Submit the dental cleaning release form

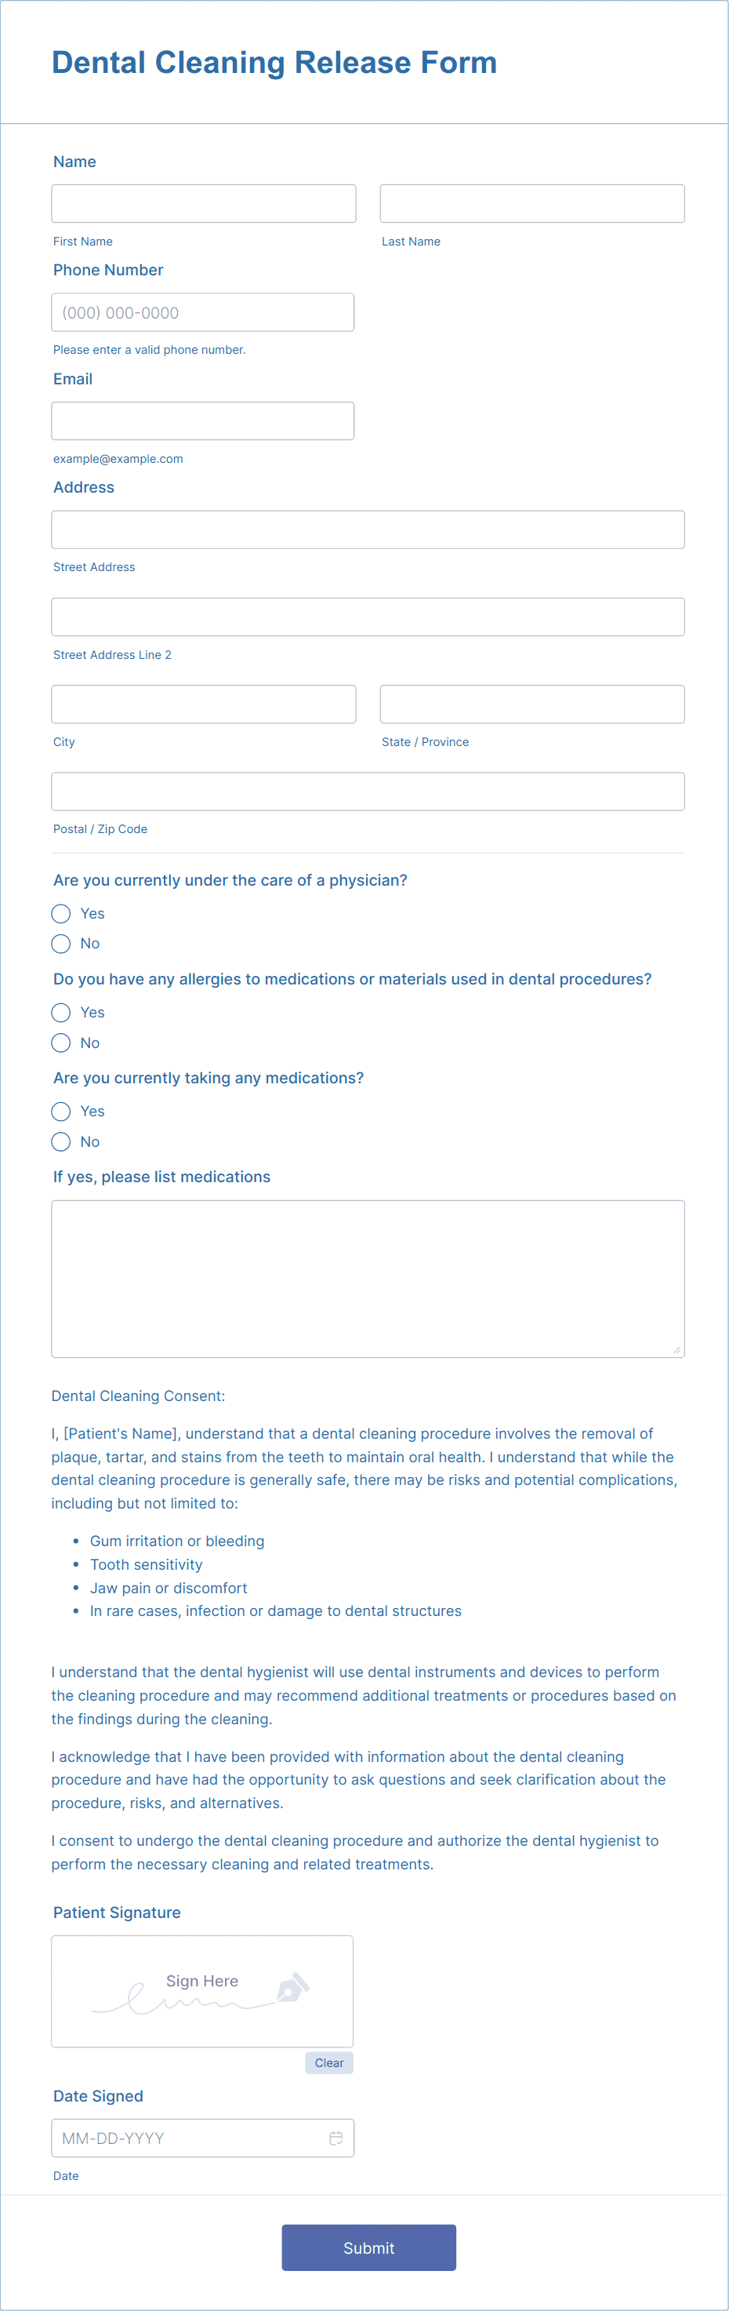[368, 2247]
